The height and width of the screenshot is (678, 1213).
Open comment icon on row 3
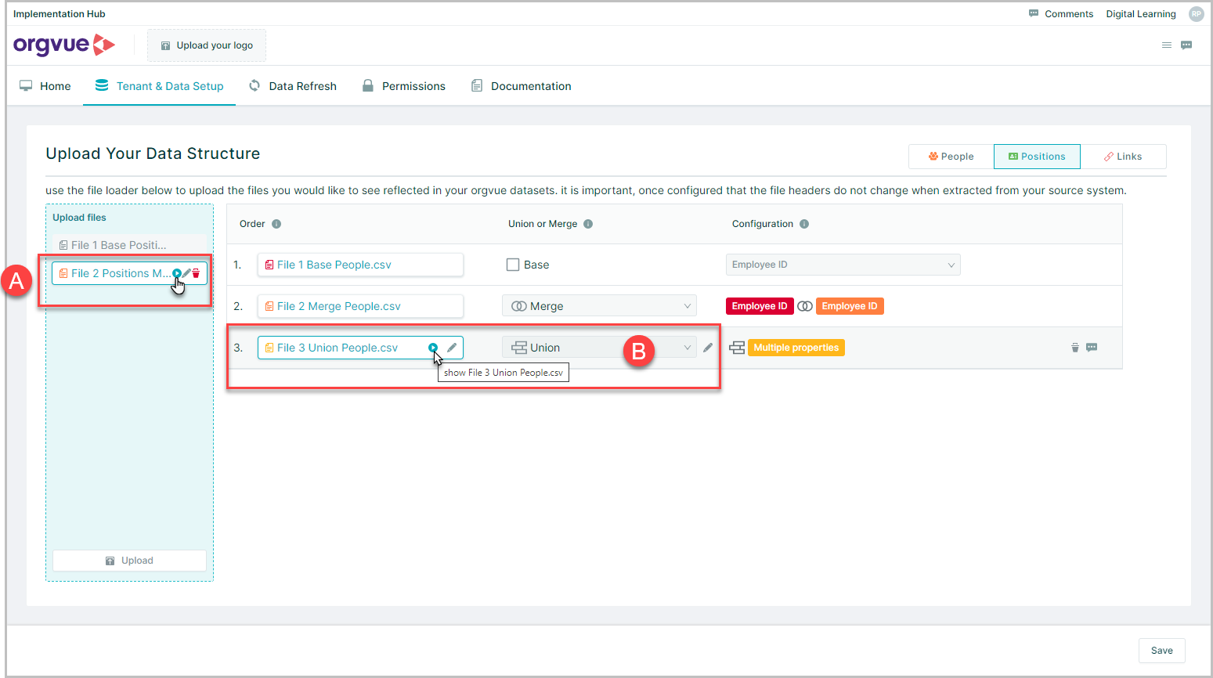coord(1092,348)
